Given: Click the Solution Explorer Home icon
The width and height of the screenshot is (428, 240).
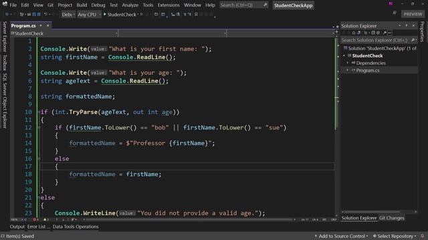Looking at the screenshot, I should [354, 33].
